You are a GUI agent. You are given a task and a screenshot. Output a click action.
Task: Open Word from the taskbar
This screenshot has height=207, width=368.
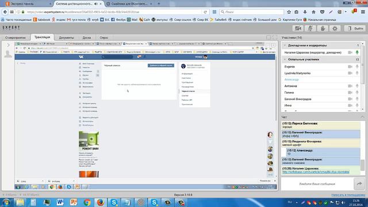(x=60, y=202)
